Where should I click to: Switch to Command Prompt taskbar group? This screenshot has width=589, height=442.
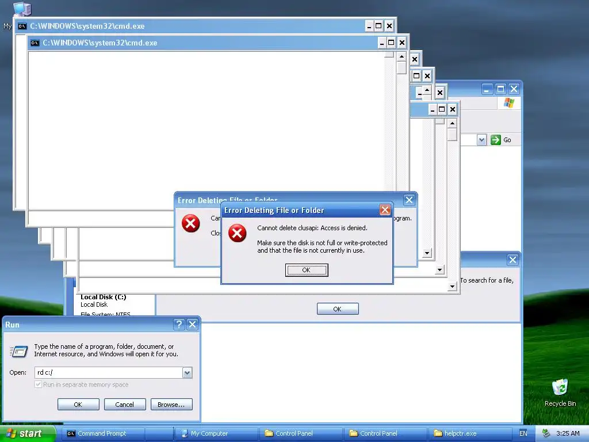point(101,433)
